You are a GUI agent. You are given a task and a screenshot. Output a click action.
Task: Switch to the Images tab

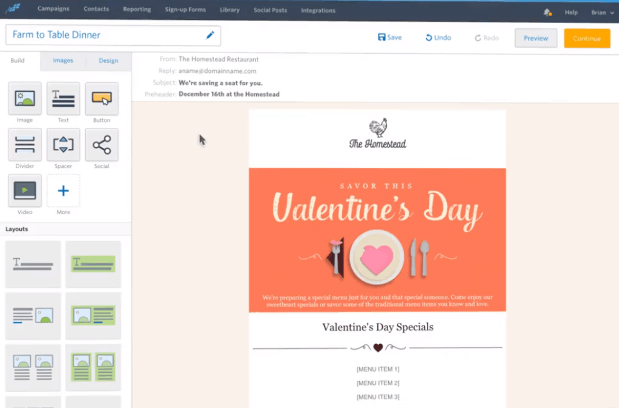[63, 60]
